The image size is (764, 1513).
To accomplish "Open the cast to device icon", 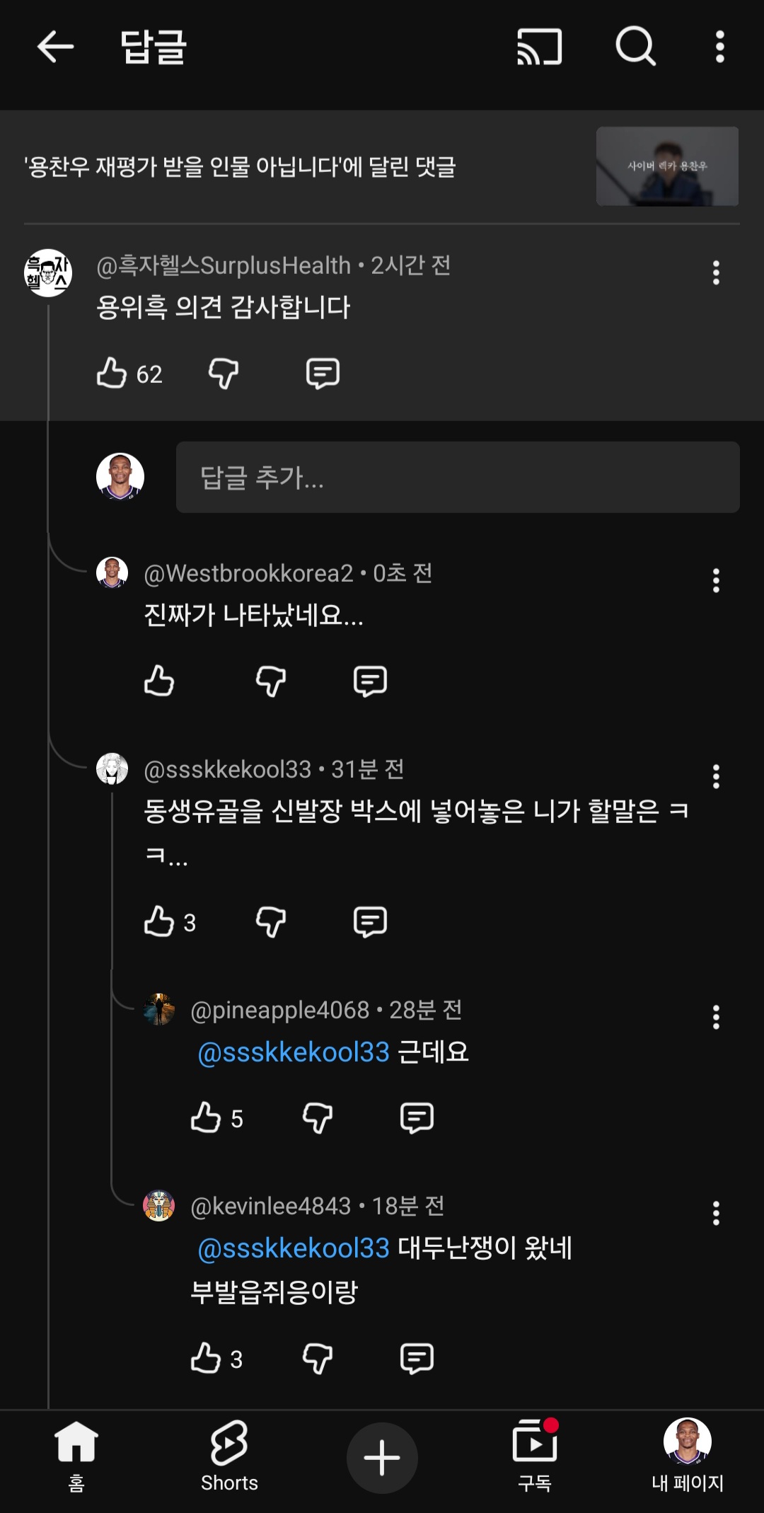I will [540, 47].
